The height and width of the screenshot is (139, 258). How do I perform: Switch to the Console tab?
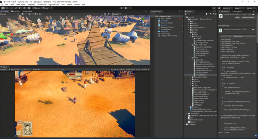coord(15,12)
